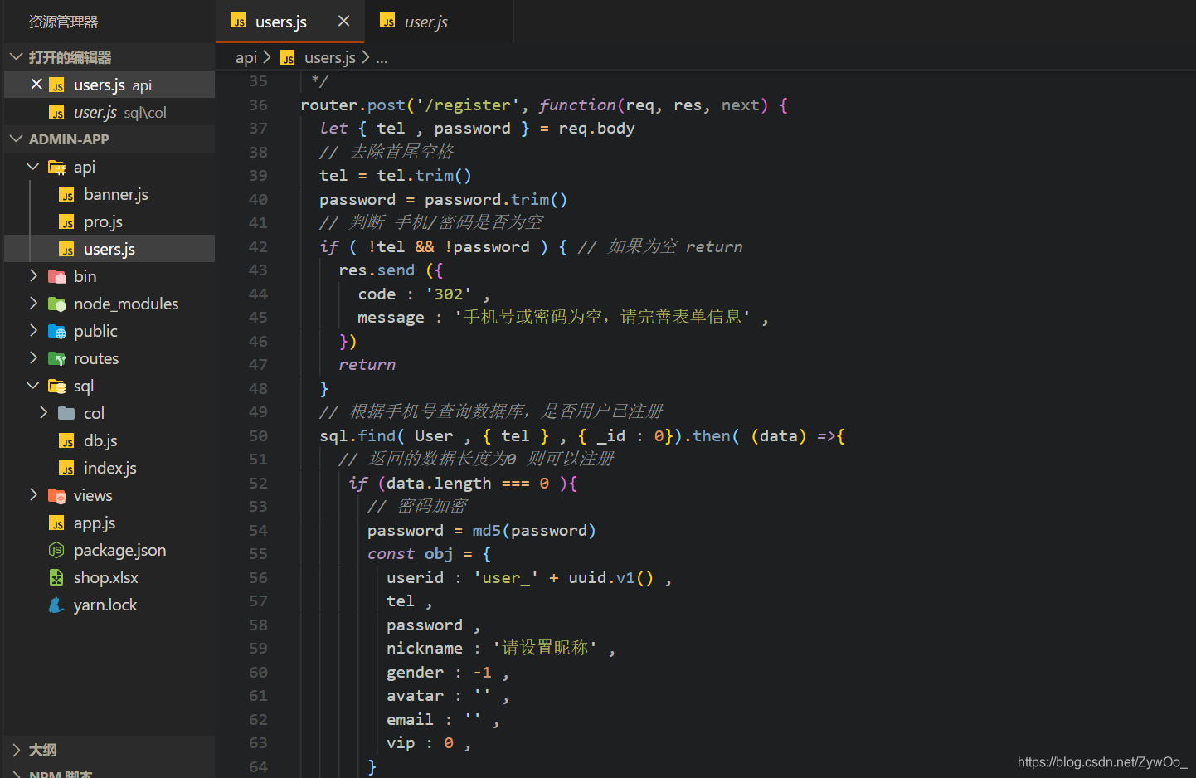Click api in the breadcrumb
1196x778 pixels.
(x=246, y=57)
